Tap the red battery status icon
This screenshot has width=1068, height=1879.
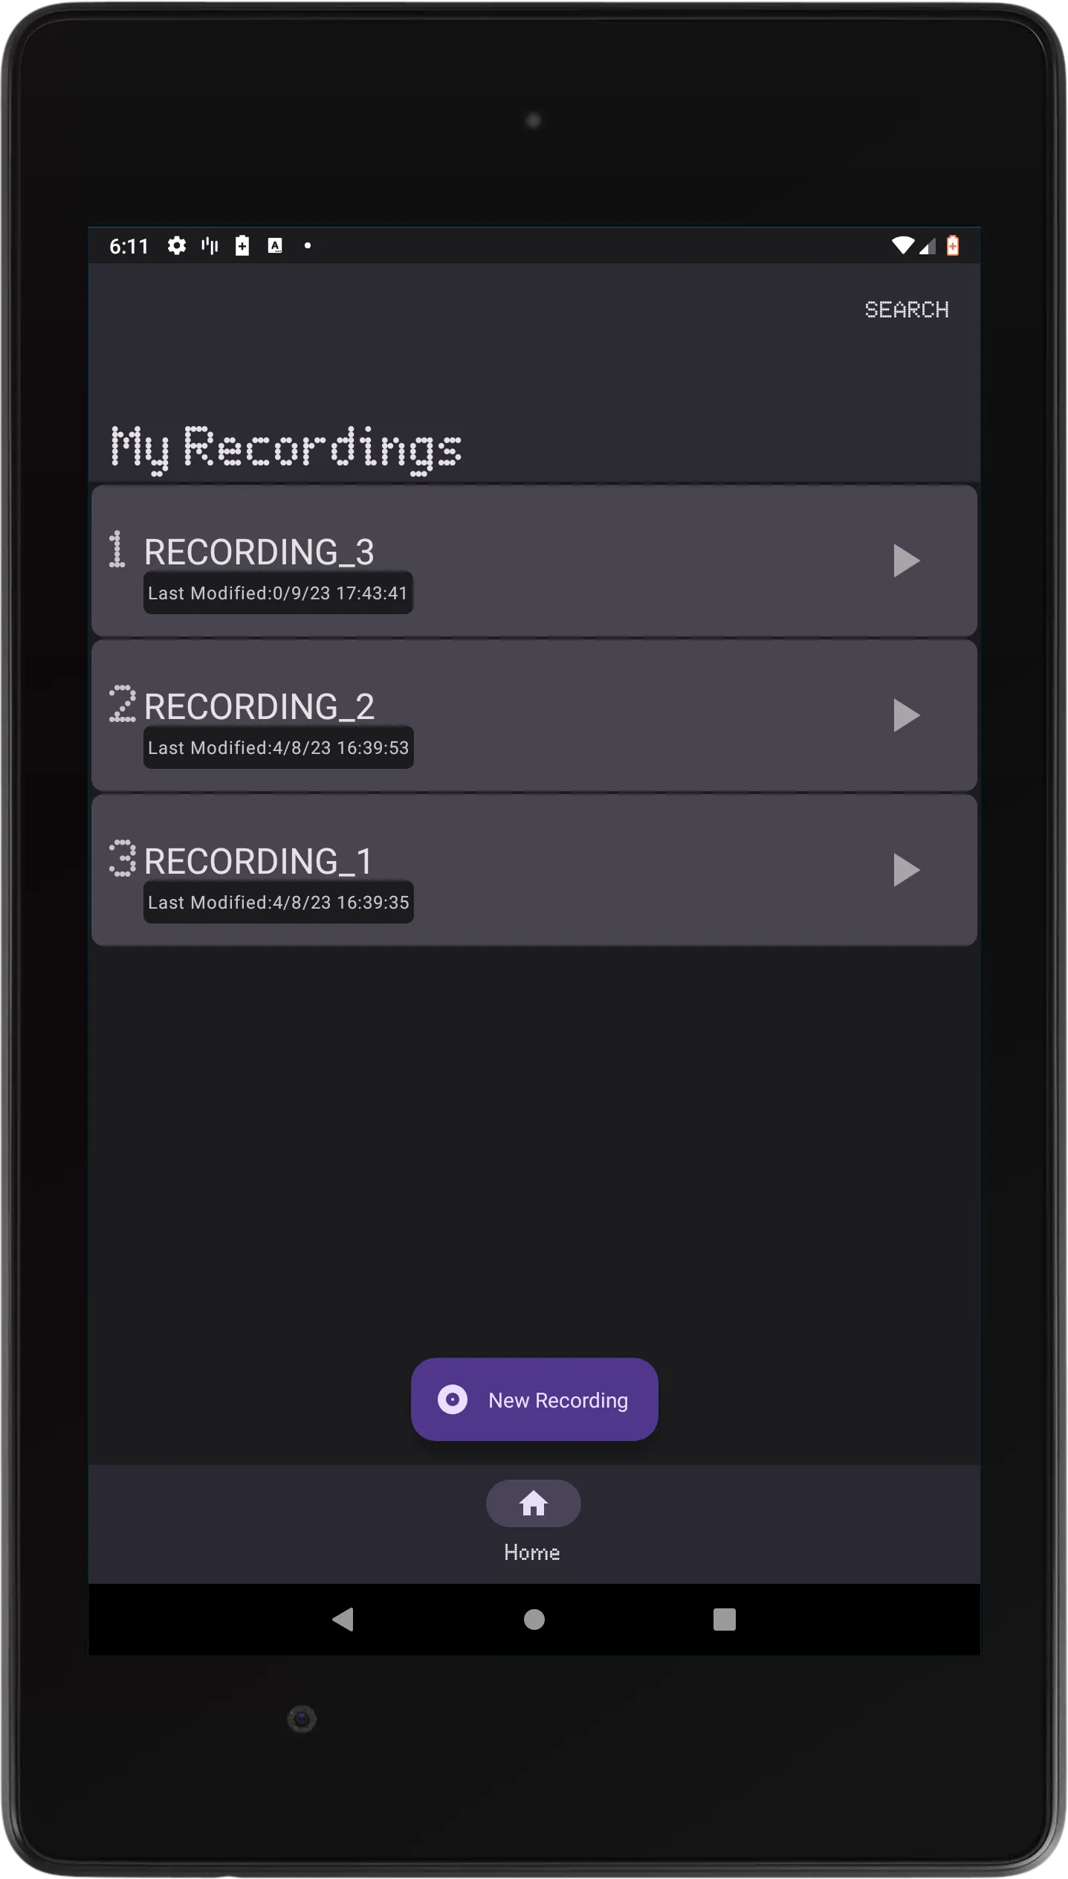point(953,245)
